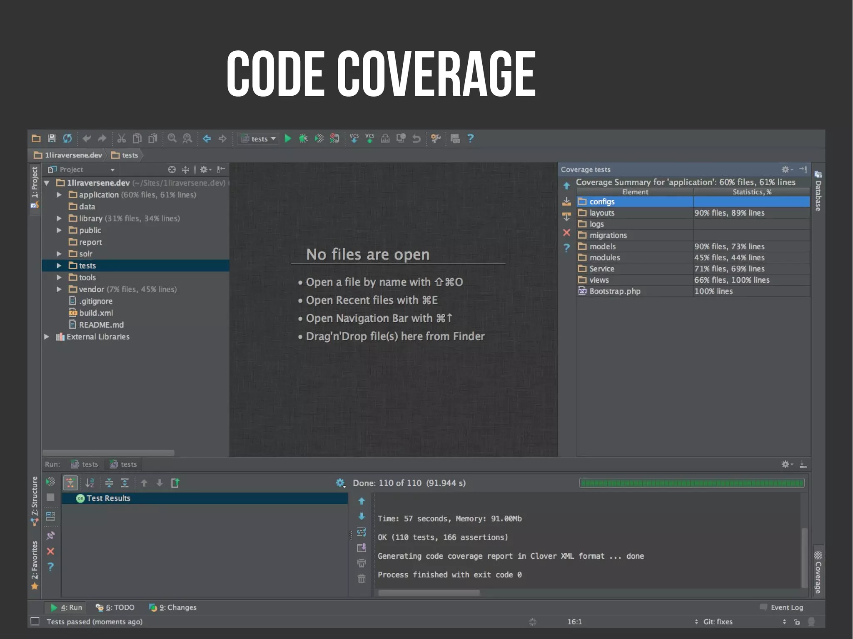853x639 pixels.
Task: Click tests breadcrumb in navigation bar
Action: coord(125,155)
